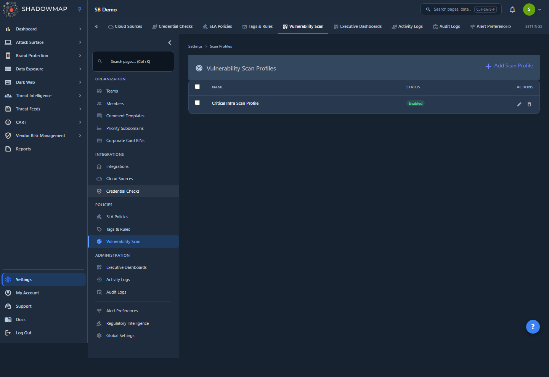Image resolution: width=549 pixels, height=377 pixels.
Task: Click Critical Infra Scan Profile name
Action: click(235, 103)
